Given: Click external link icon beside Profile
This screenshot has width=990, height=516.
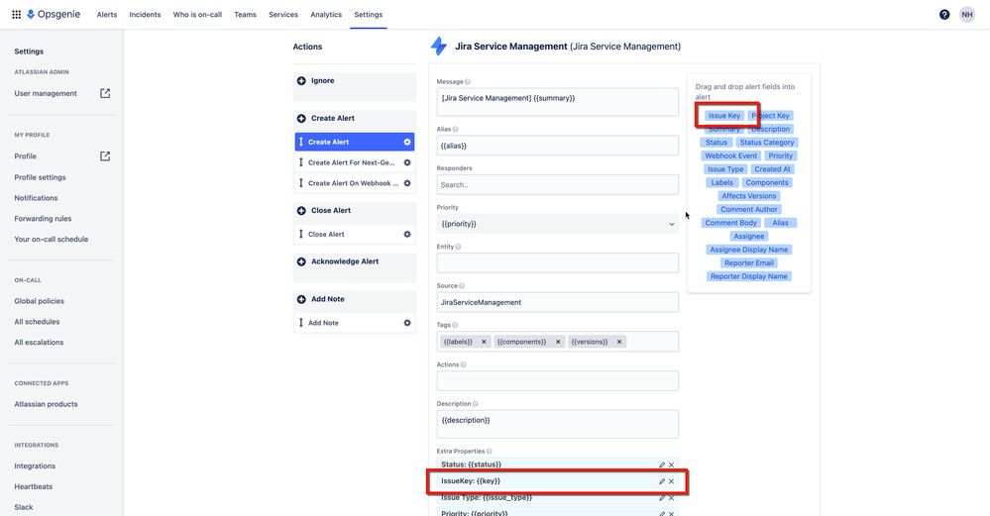Looking at the screenshot, I should [x=105, y=155].
